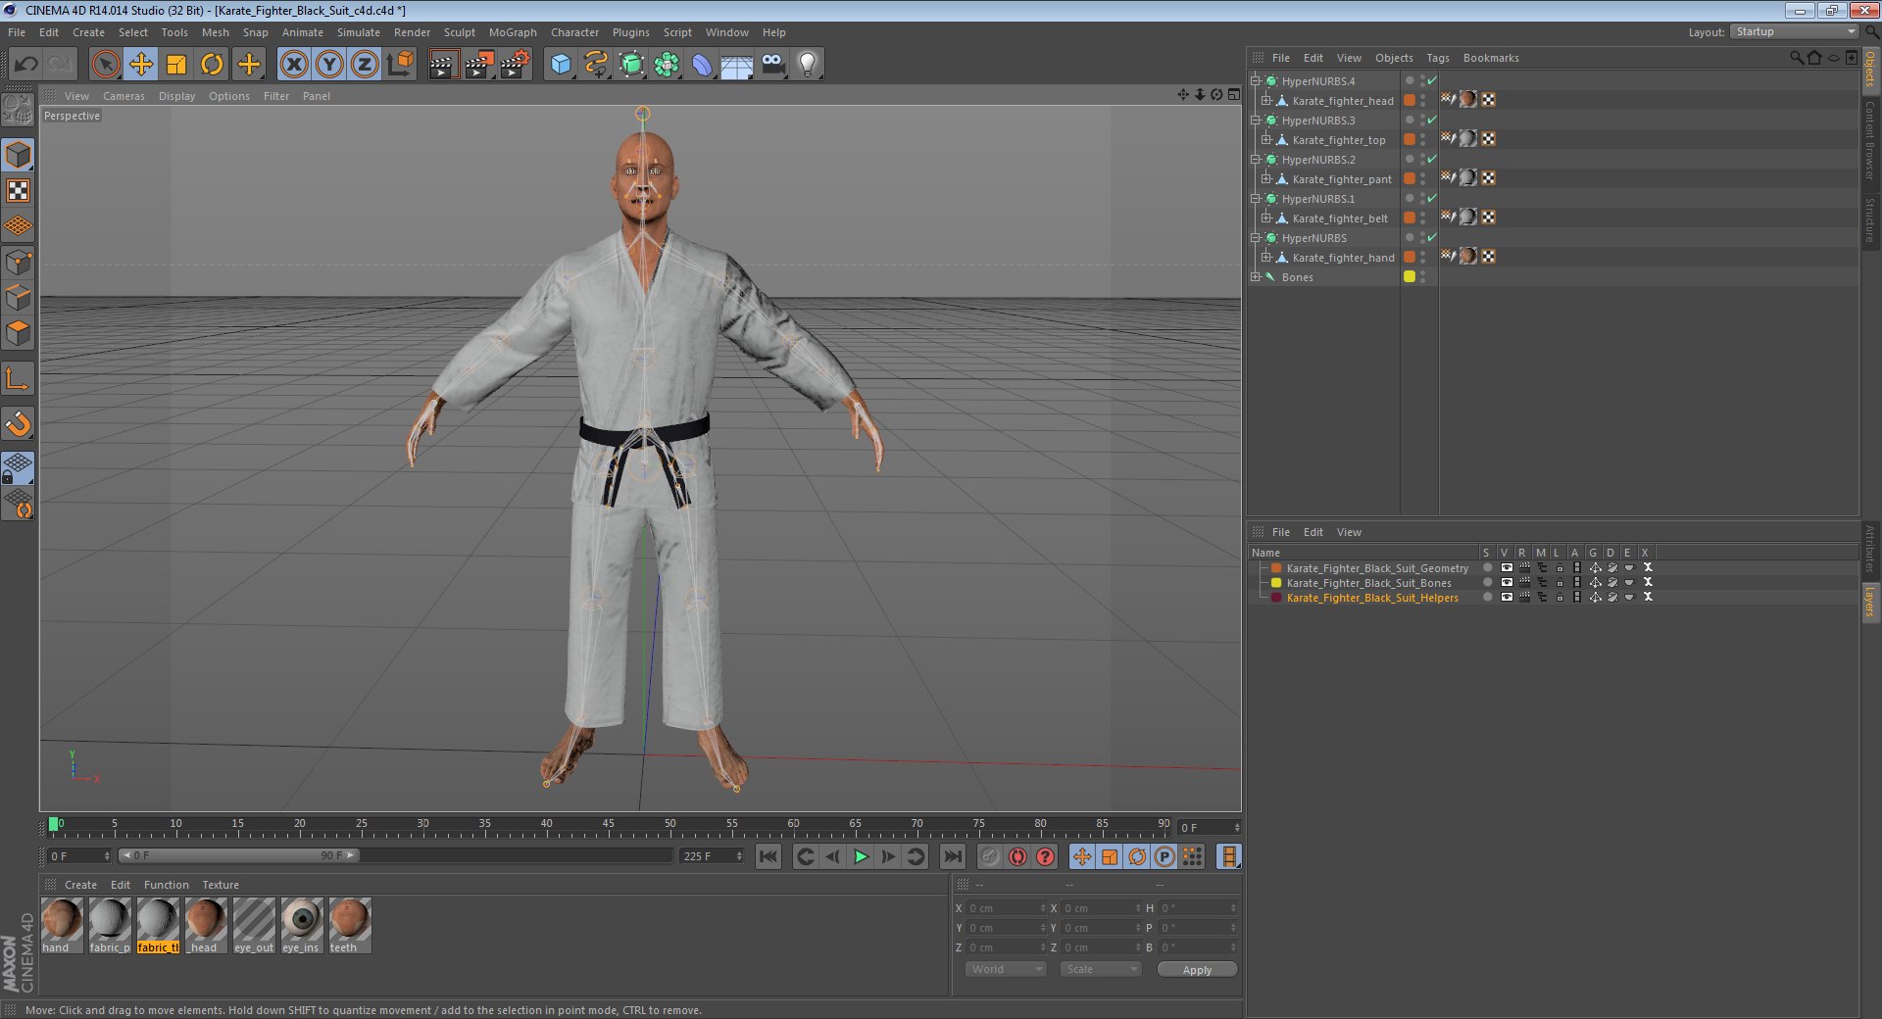Toggle Snap magnet icon
This screenshot has height=1019, width=1882.
[18, 423]
